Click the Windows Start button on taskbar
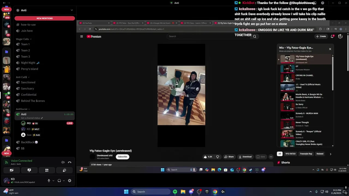Image resolution: width=349 pixels, height=196 pixels. [126, 192]
